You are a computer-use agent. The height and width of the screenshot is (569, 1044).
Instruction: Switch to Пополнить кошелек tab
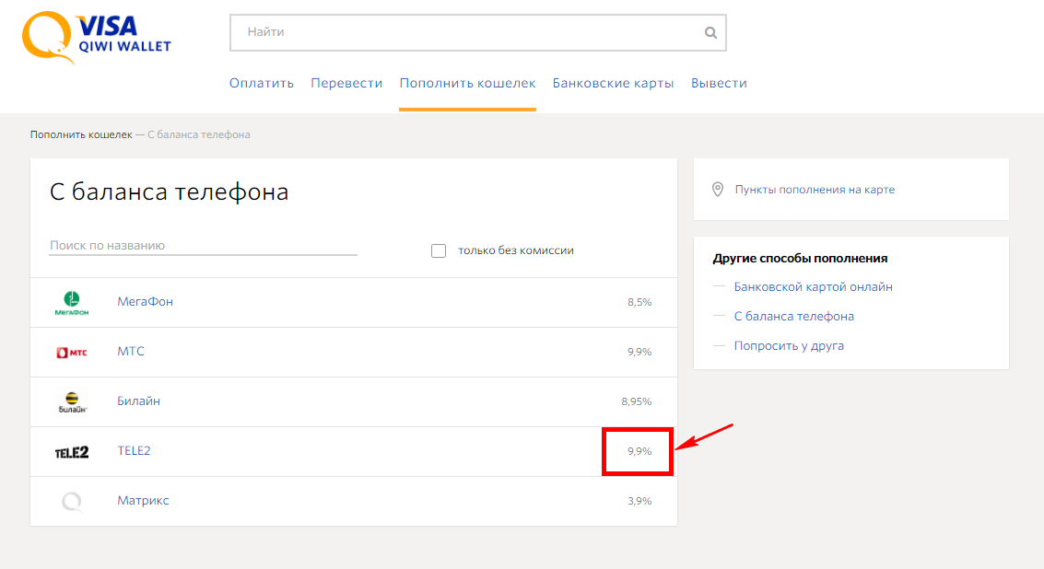467,83
